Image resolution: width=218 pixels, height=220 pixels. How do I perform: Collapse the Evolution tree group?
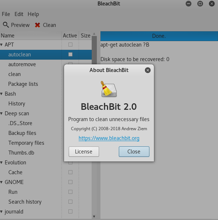pyautogui.click(x=1, y=163)
